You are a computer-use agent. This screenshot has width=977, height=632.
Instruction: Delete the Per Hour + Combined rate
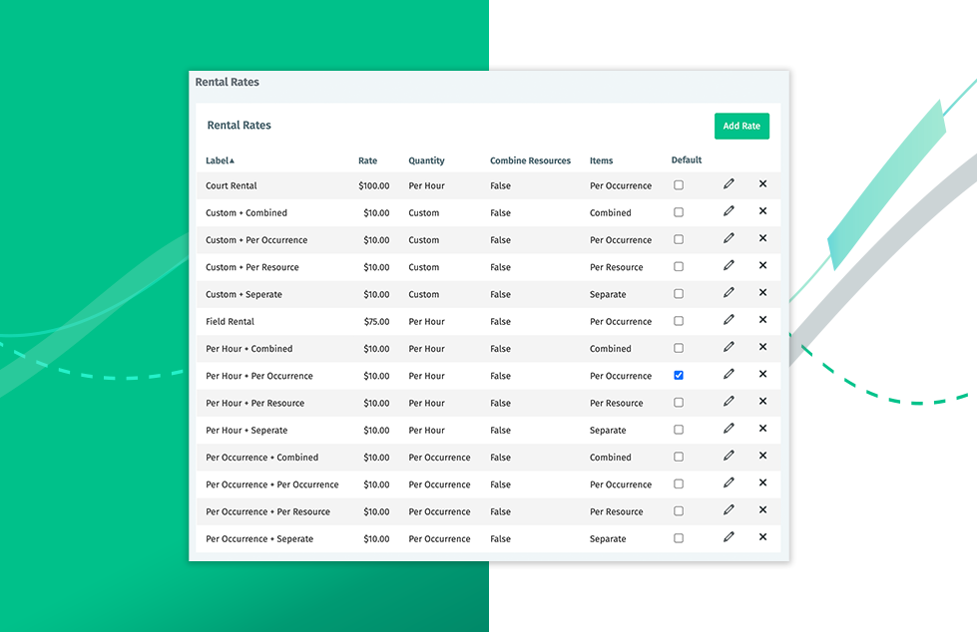[x=762, y=347]
